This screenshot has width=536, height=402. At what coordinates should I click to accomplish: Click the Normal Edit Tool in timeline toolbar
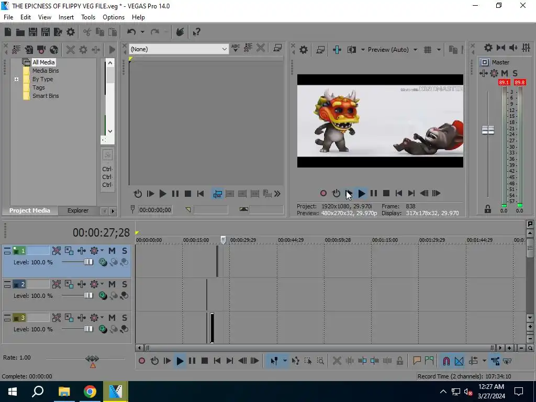(274, 361)
